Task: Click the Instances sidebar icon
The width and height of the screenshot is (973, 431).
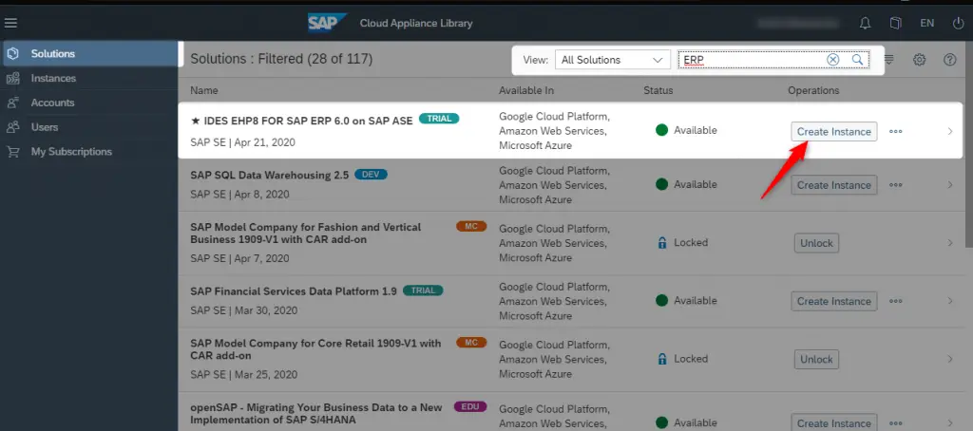Action: [x=12, y=78]
